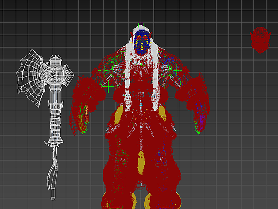Select the green bone helper atop the head
The width and height of the screenshot is (278, 209).
[x=141, y=25]
